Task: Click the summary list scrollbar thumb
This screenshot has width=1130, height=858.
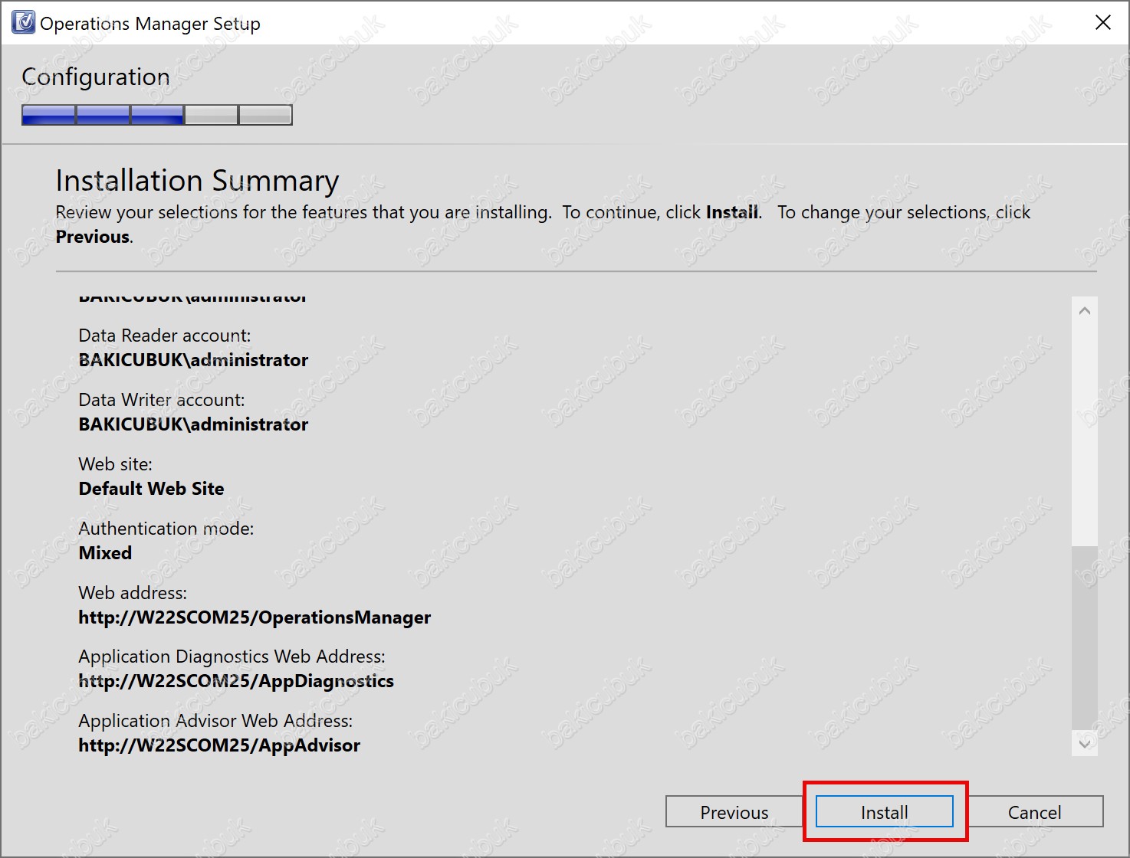Action: (x=1084, y=637)
